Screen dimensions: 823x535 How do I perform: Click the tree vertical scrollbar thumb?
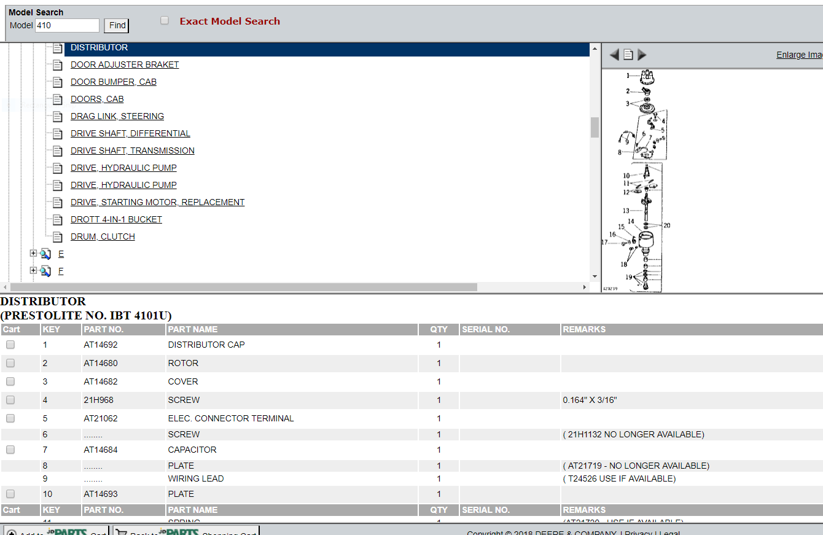click(x=595, y=127)
